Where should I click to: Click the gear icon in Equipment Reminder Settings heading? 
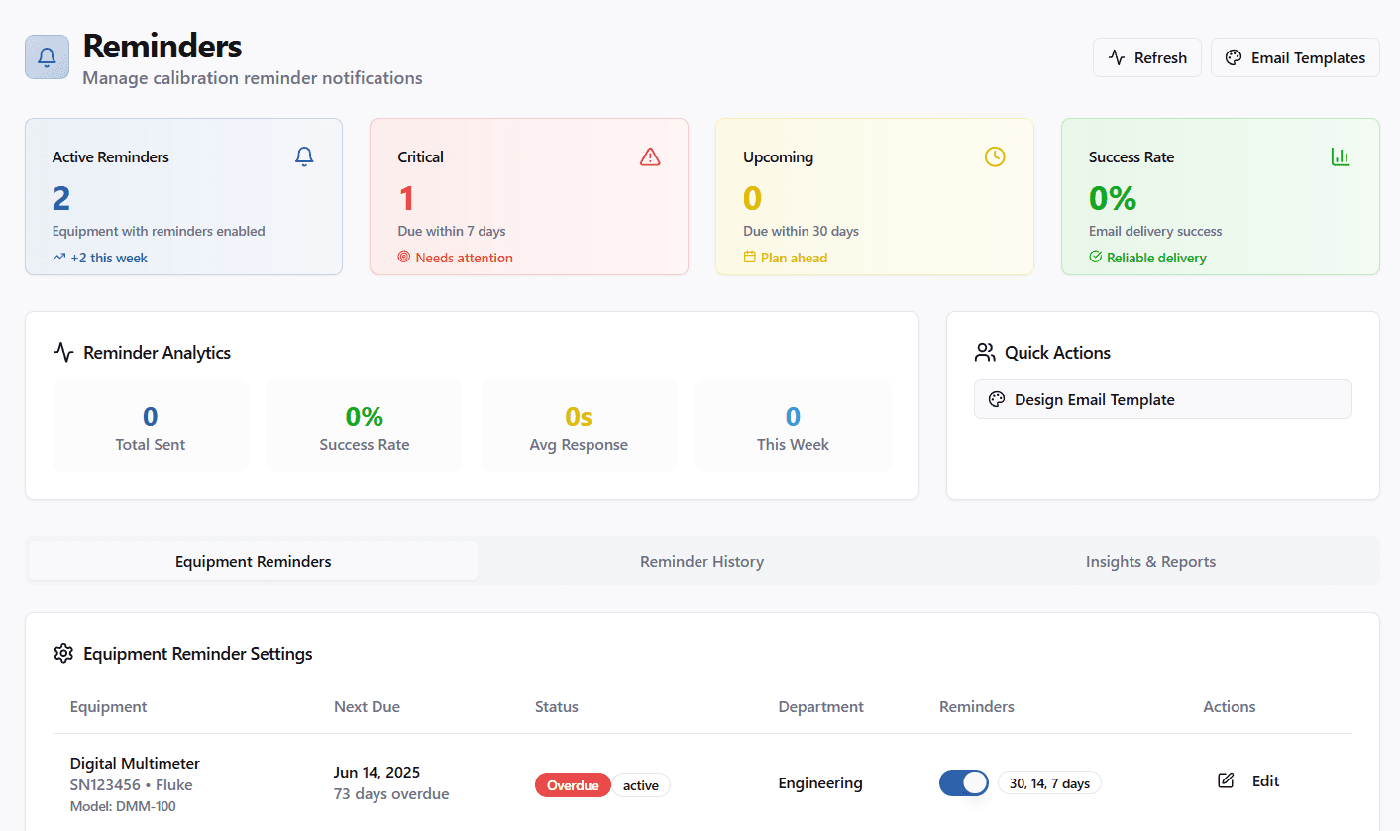[63, 654]
